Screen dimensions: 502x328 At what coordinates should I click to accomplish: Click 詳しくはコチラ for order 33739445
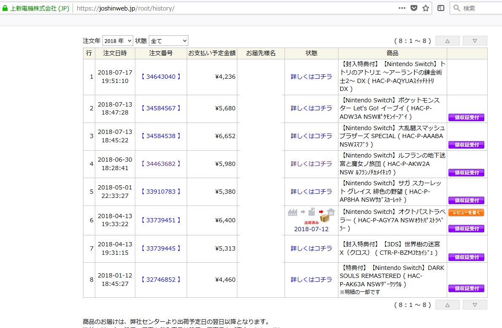click(311, 248)
